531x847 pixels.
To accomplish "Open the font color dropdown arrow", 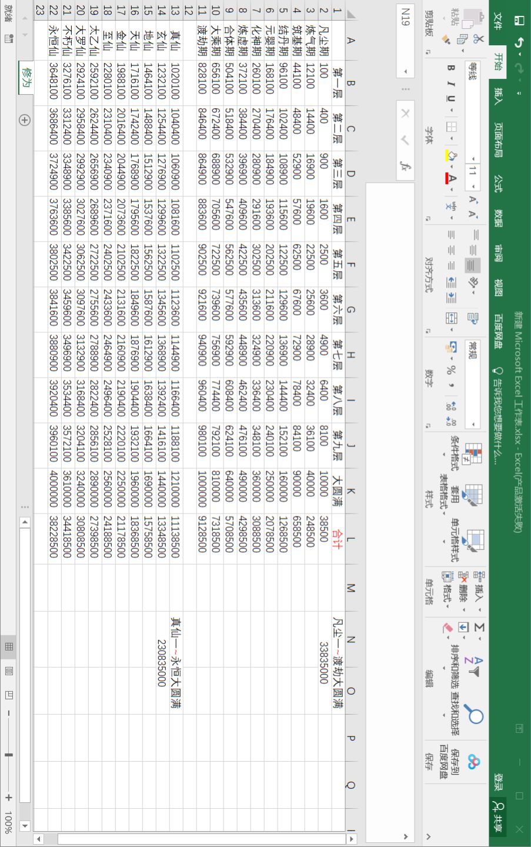I will point(451,189).
